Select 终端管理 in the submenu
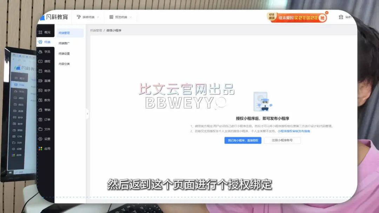 (x=64, y=33)
